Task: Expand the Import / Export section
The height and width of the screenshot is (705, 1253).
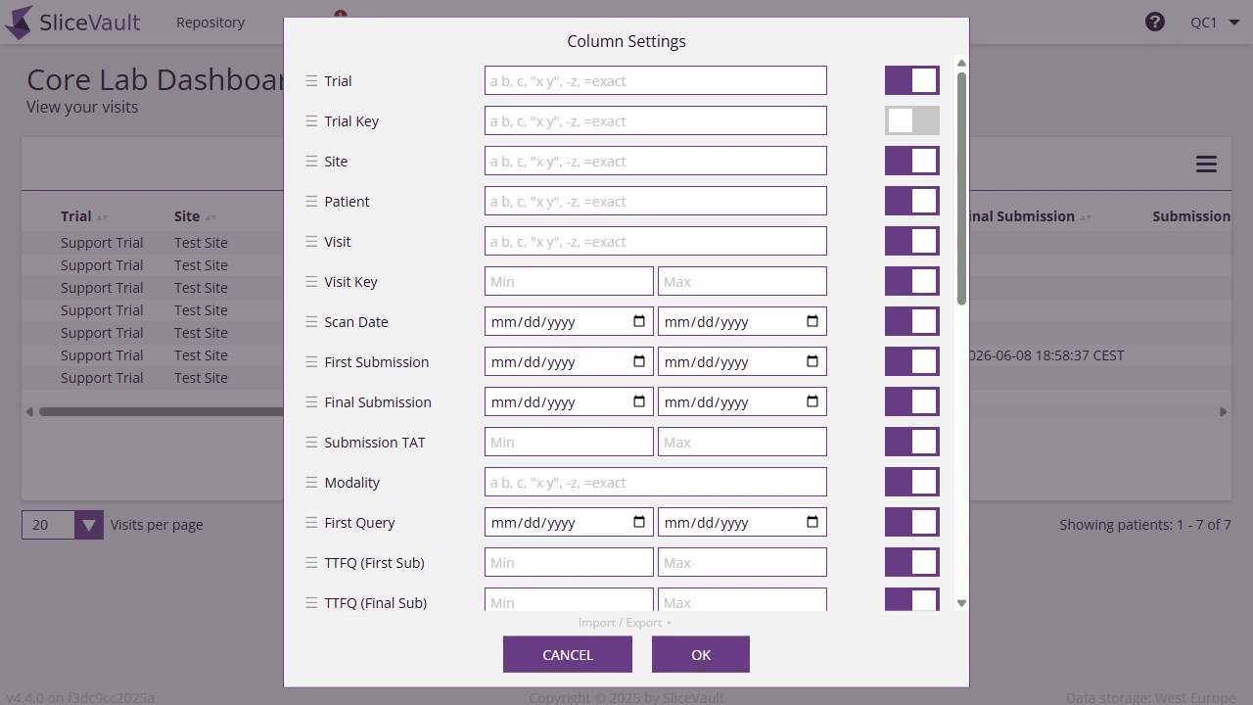Action: click(625, 623)
